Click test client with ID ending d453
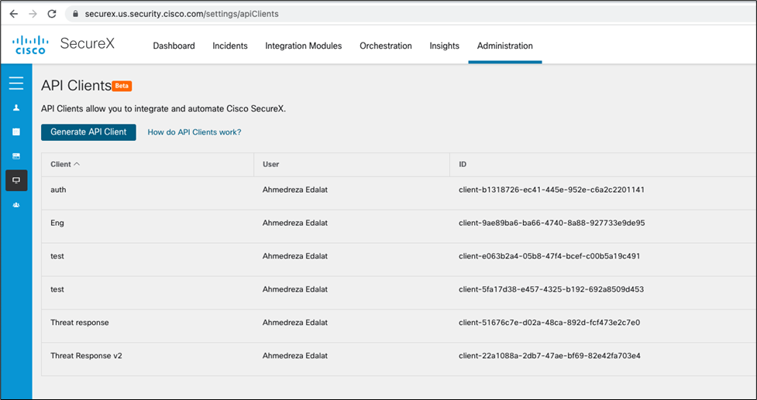The height and width of the screenshot is (400, 757). (x=57, y=289)
